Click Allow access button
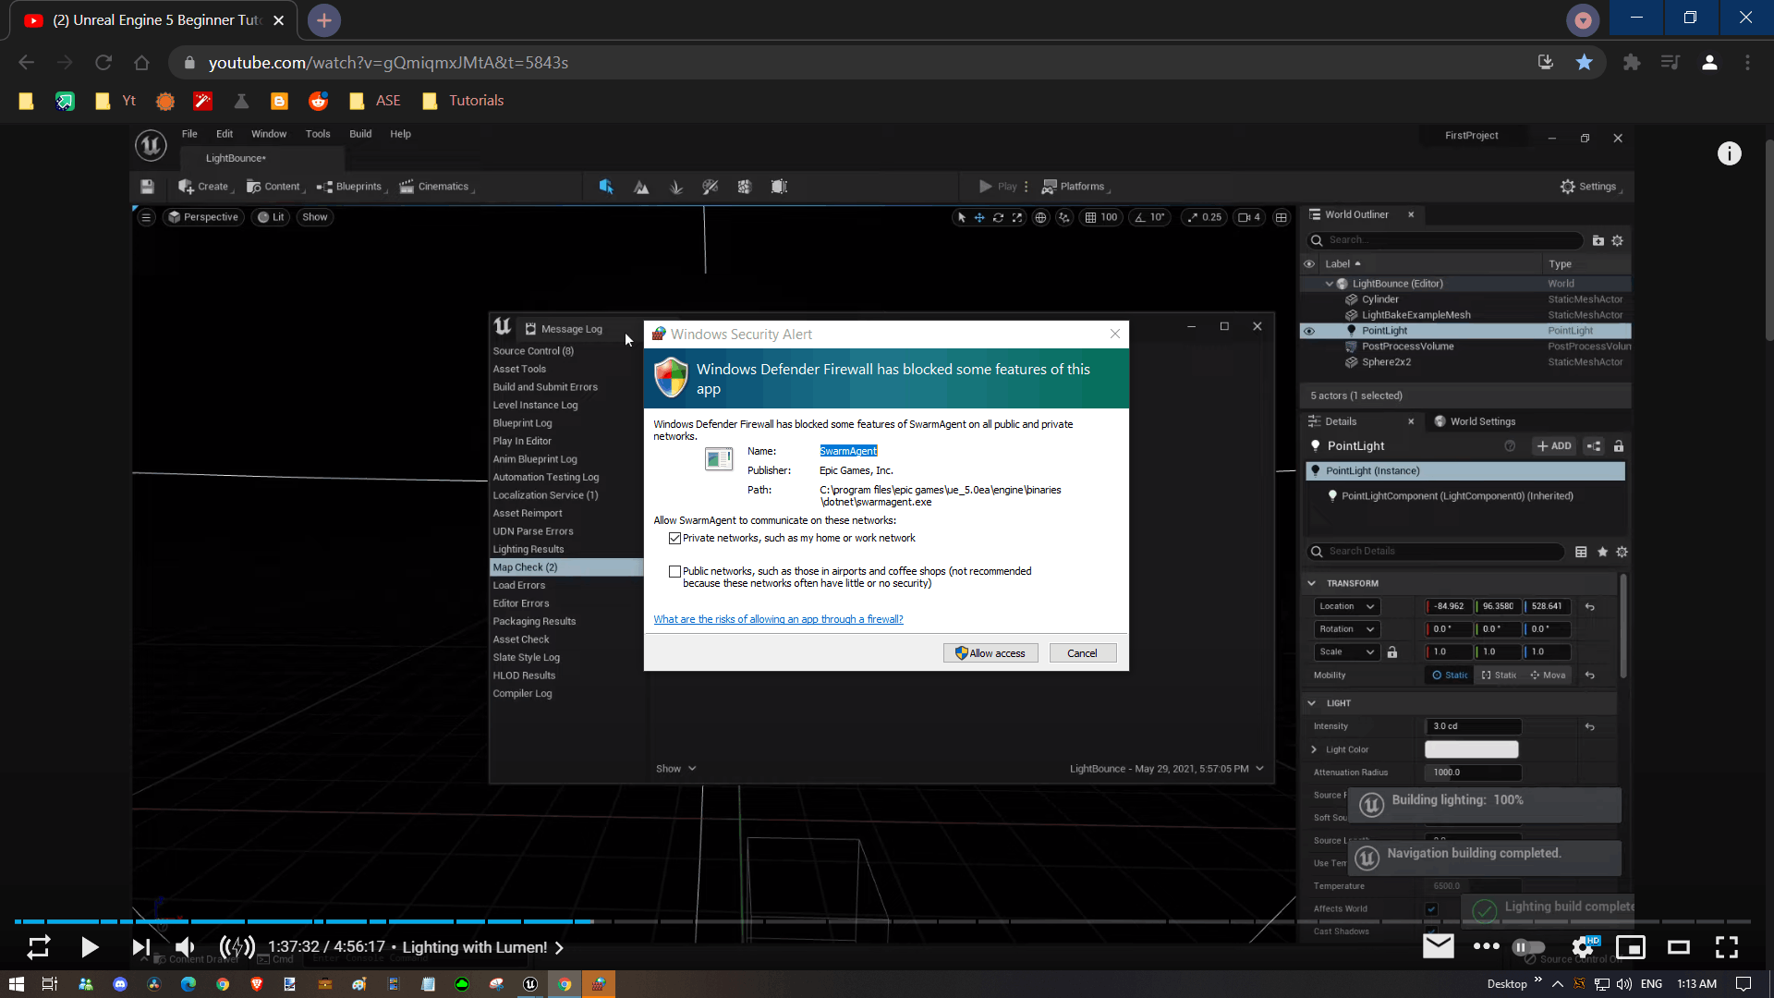Image resolution: width=1774 pixels, height=998 pixels. 990,653
